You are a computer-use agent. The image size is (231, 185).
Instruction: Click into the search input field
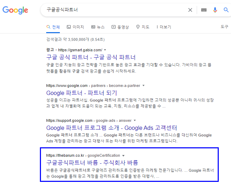coord(115,10)
